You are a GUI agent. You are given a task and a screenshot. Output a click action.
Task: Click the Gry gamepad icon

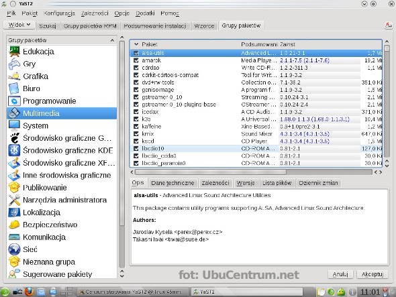click(x=14, y=64)
